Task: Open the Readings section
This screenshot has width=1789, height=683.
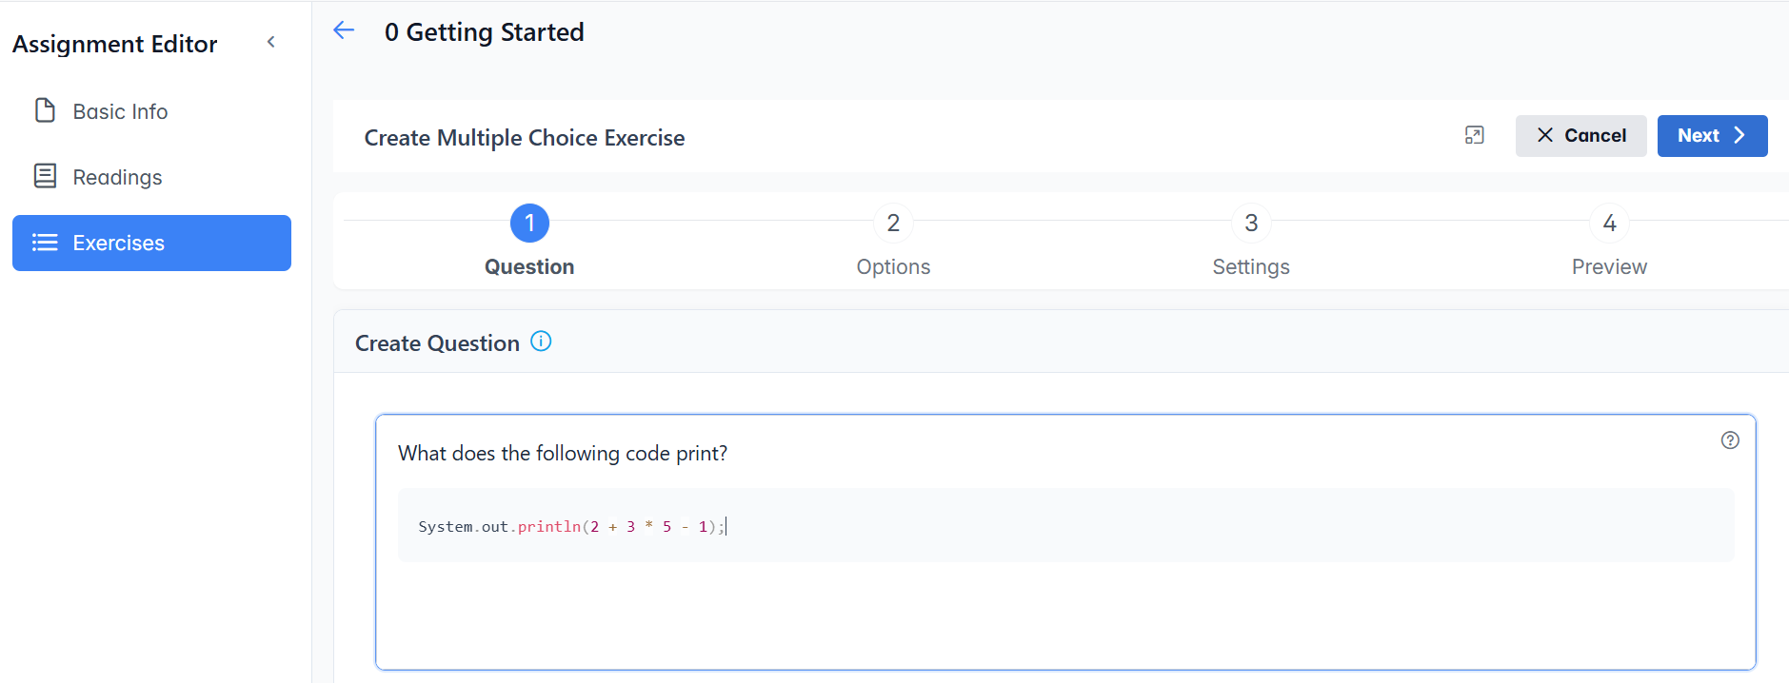Action: [117, 177]
